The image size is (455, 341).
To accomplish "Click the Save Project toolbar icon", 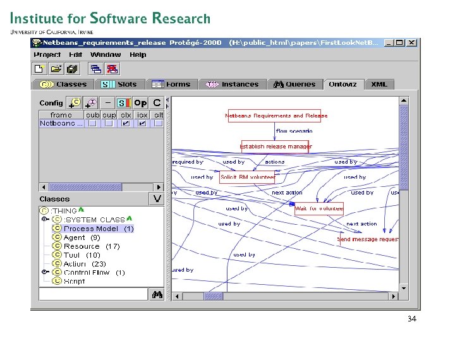I will [72, 69].
